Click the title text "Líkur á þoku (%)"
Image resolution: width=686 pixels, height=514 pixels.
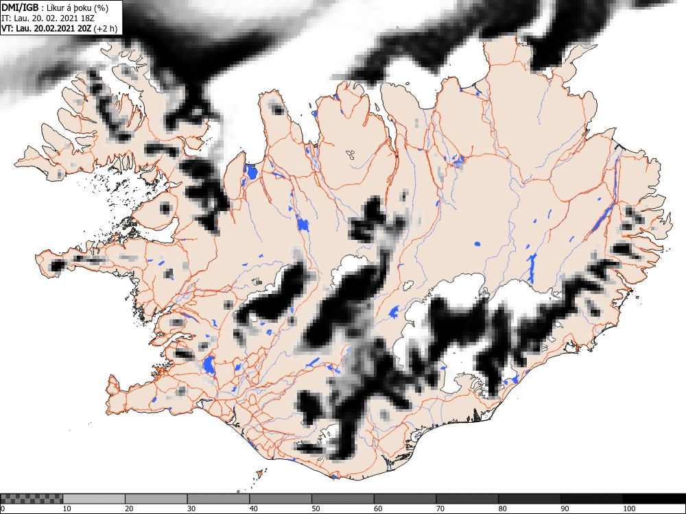coord(78,8)
